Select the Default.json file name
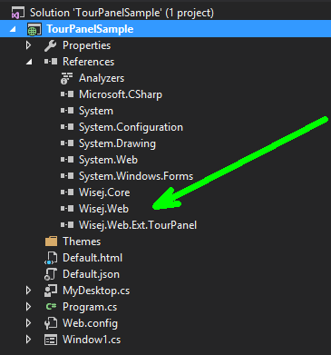Screen dimensions: 331x355 [x=91, y=274]
